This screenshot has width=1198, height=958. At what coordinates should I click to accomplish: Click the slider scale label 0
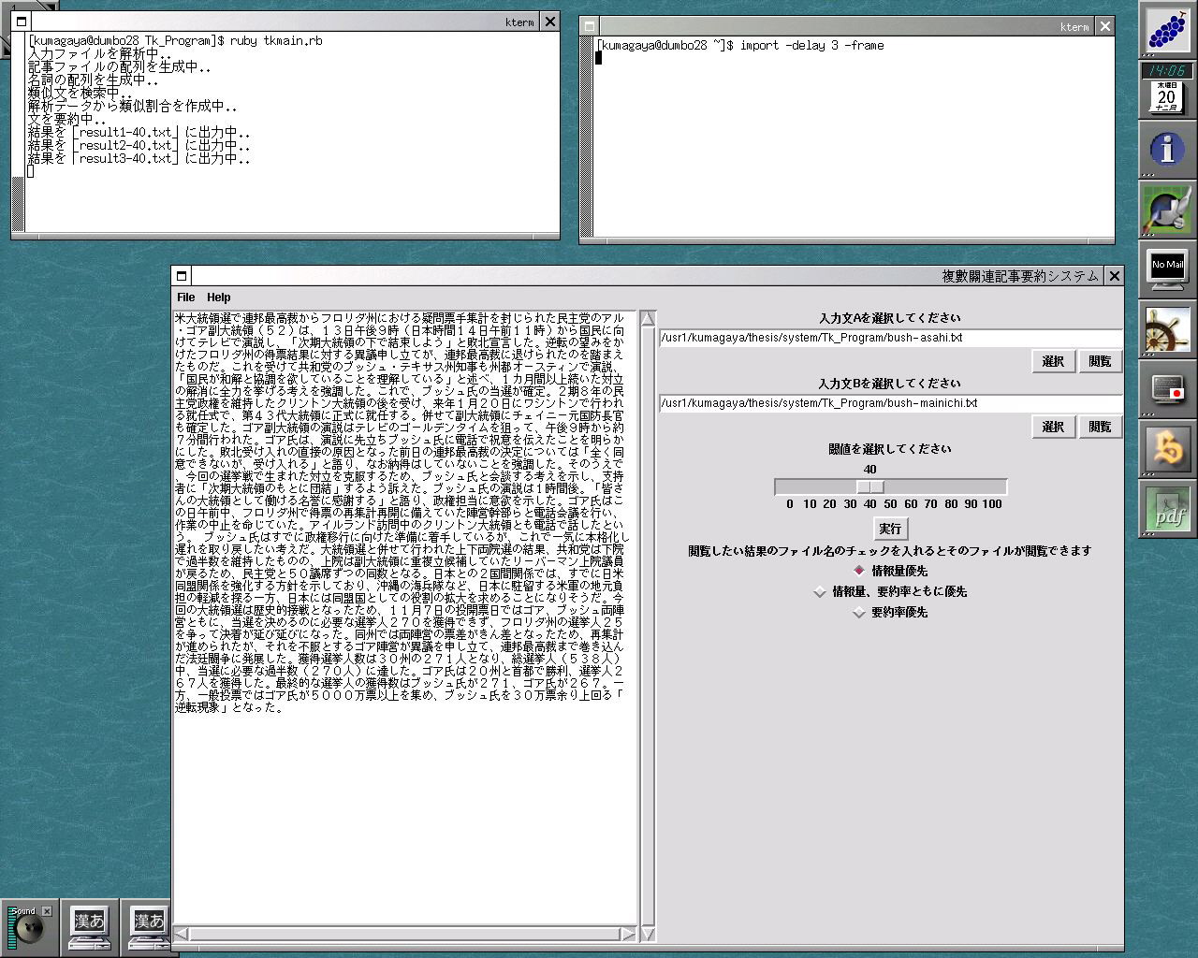tap(790, 504)
